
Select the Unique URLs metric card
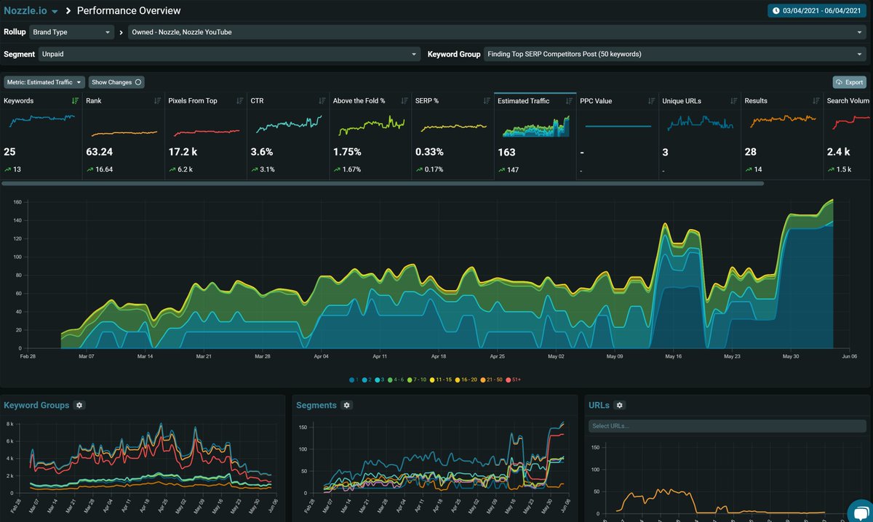[x=698, y=135]
